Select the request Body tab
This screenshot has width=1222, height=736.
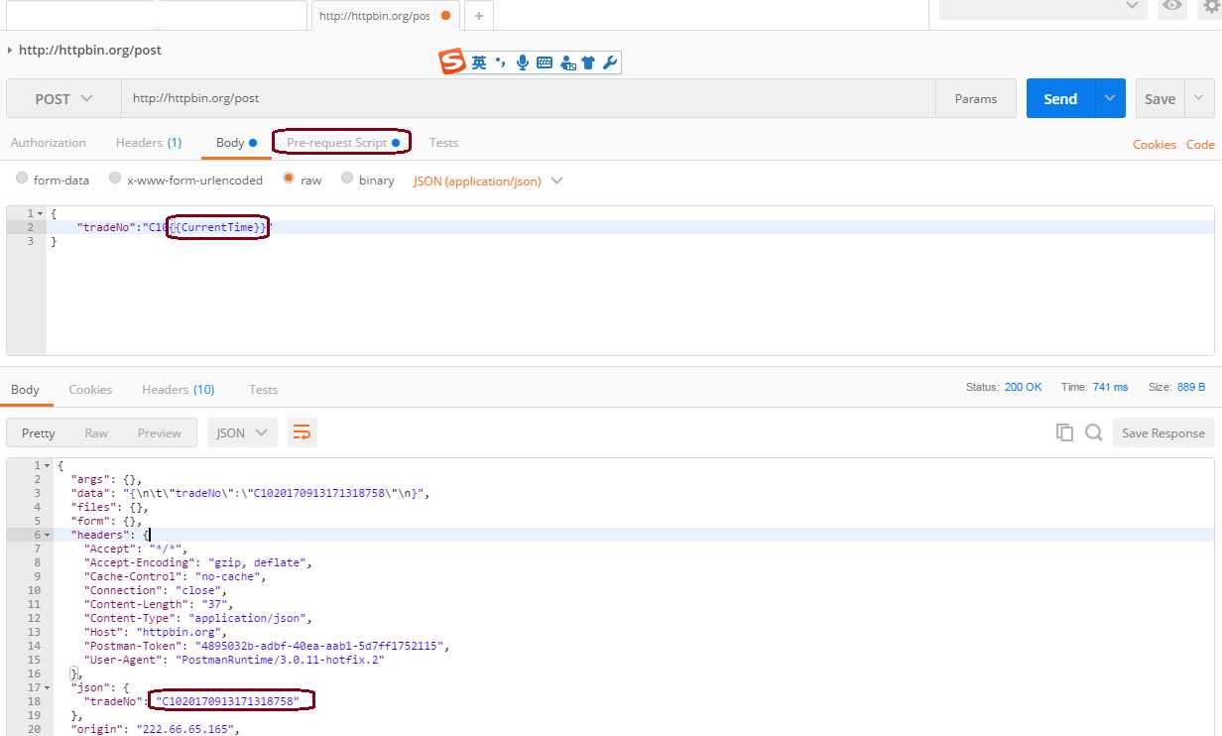tap(236, 143)
